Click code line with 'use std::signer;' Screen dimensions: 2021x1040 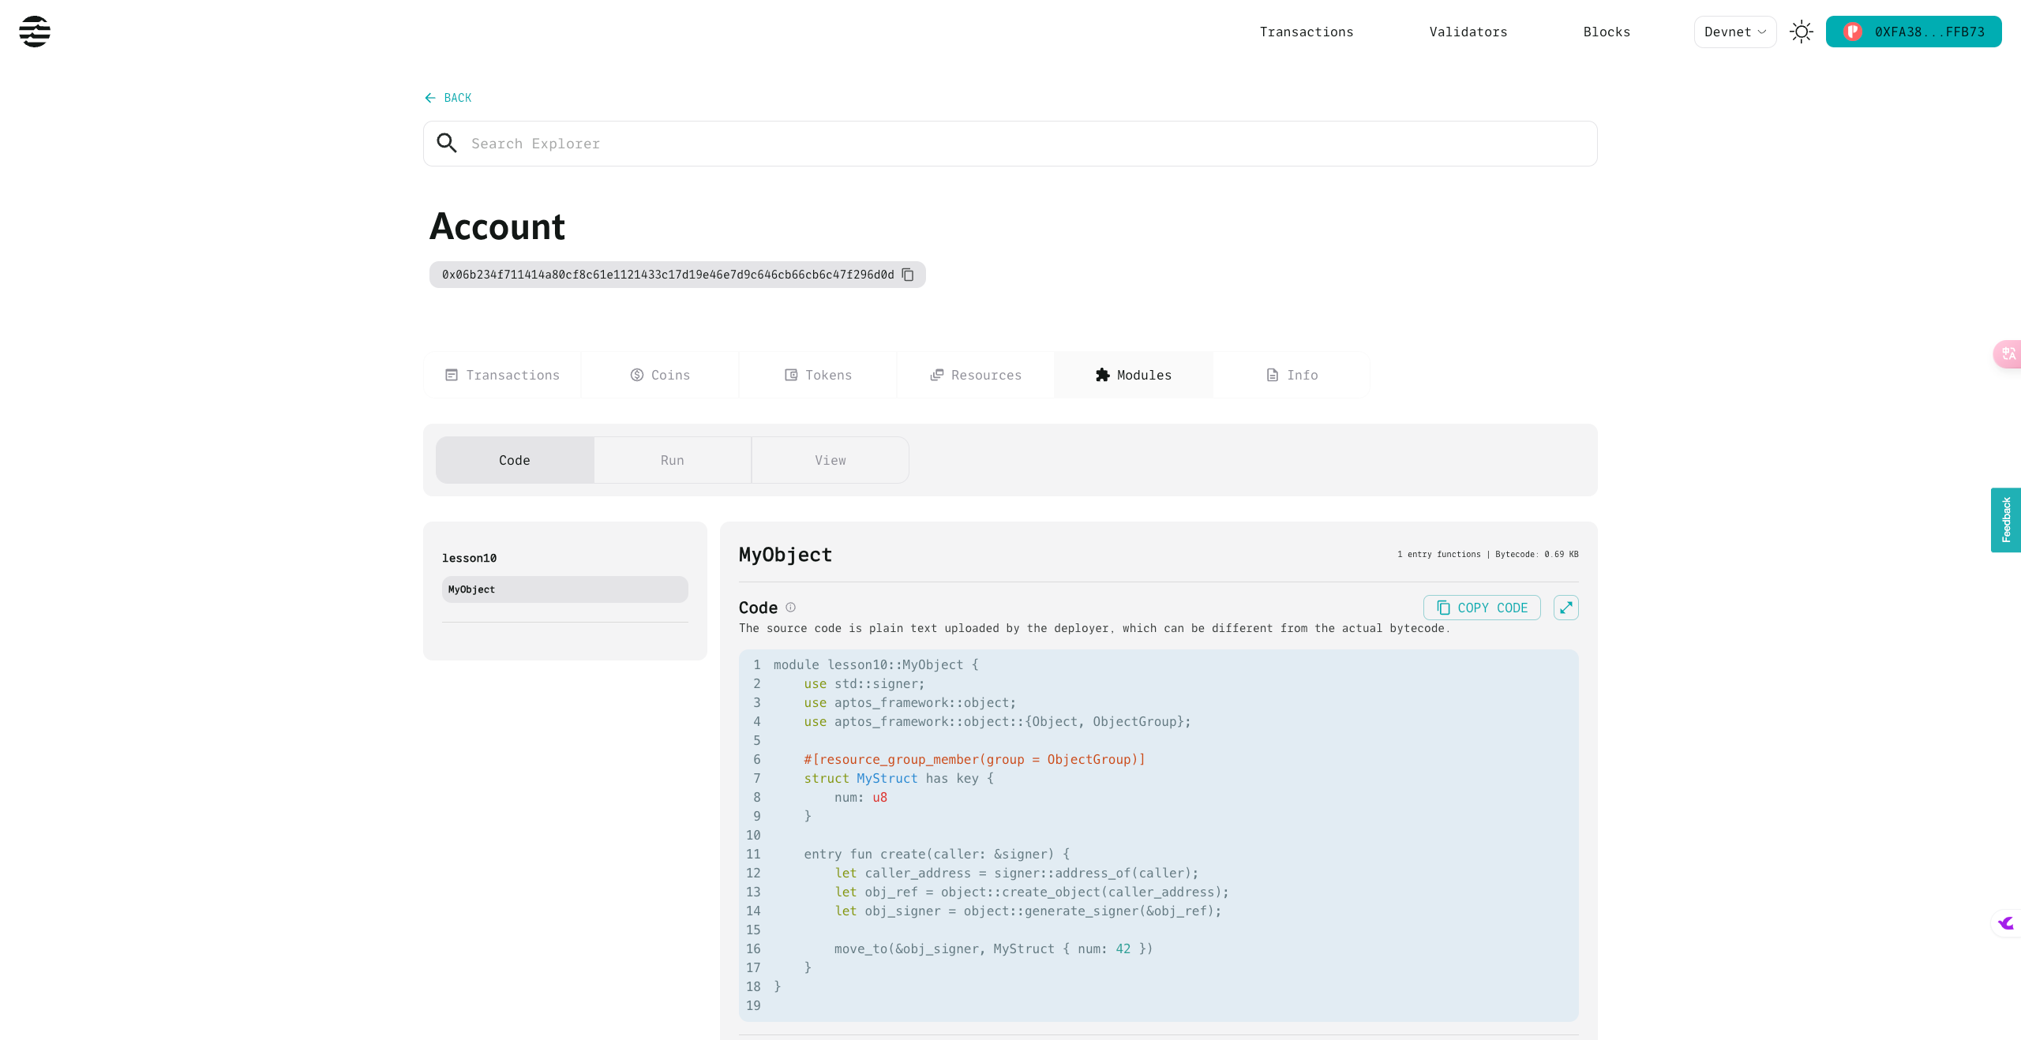864,683
